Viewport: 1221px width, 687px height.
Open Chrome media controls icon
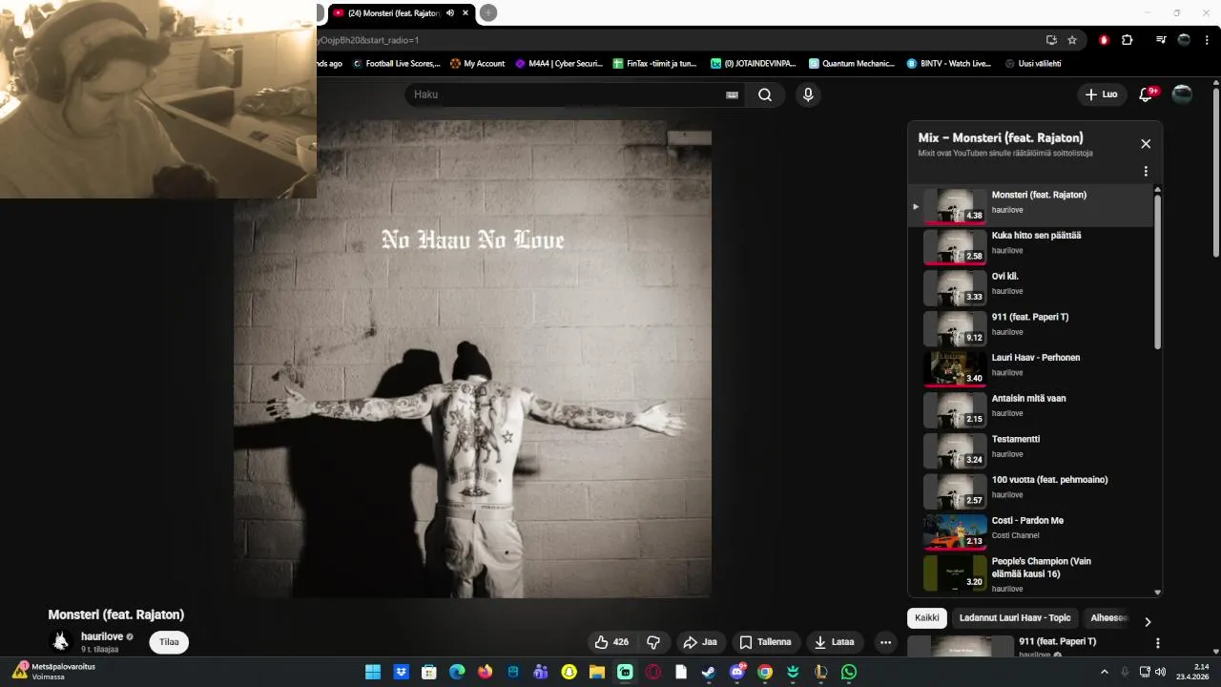click(x=1161, y=40)
